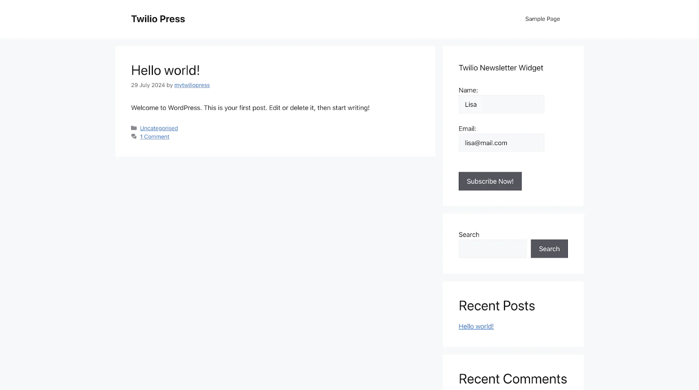Click the Twilio Newsletter Widget heading
Screen dimensions: 699x390
pos(501,68)
